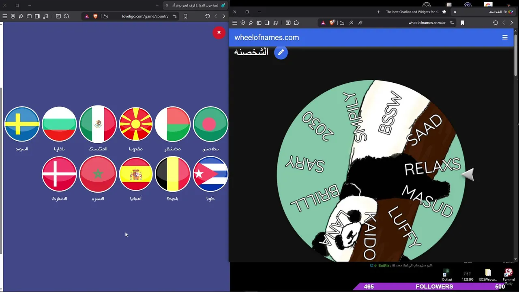Open wallet icon in loveligo window
Image resolution: width=519 pixels, height=292 pixels.
click(x=29, y=16)
